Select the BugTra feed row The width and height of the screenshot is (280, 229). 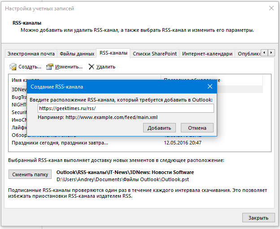(19, 97)
